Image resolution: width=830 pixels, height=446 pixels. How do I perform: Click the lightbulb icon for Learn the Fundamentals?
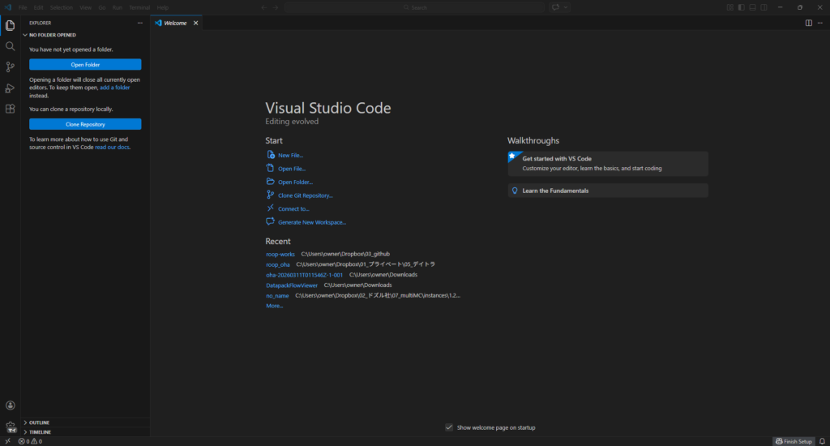[x=515, y=191]
